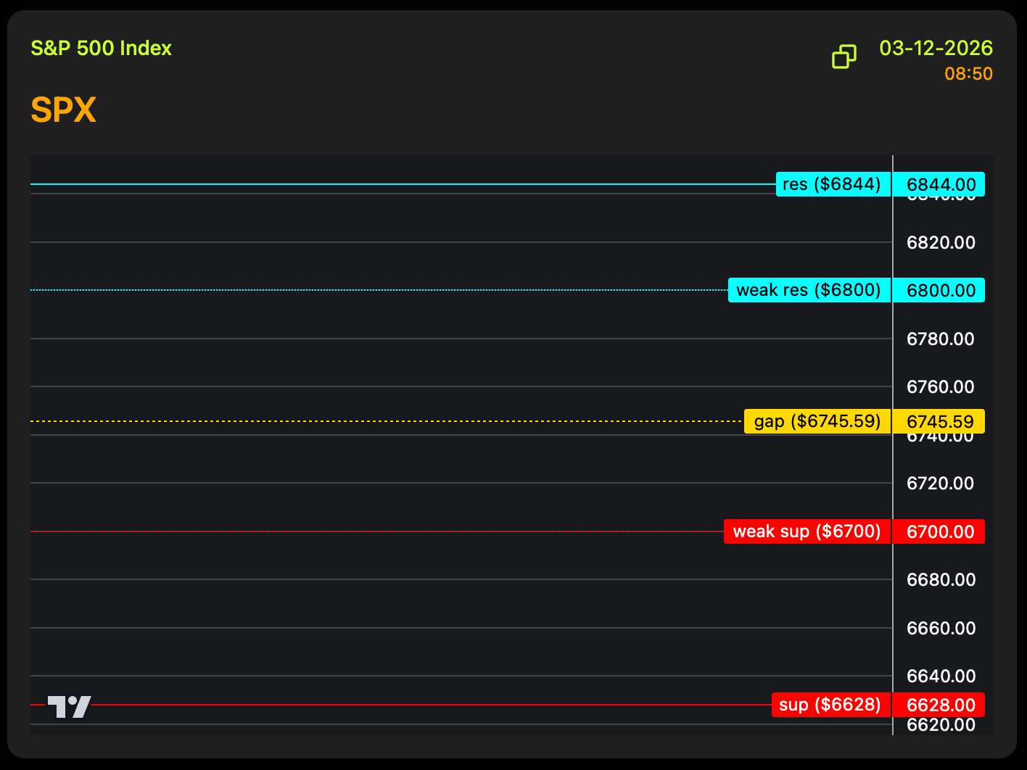
Task: Click the 6660.00 price axis label
Action: 941,628
